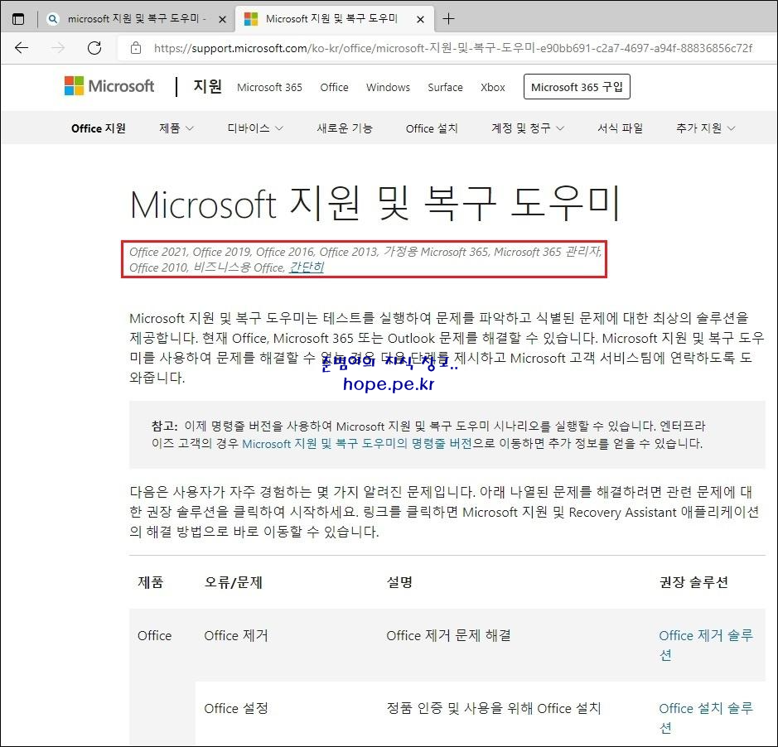Open the Office navigation link
778x747 pixels.
(334, 87)
